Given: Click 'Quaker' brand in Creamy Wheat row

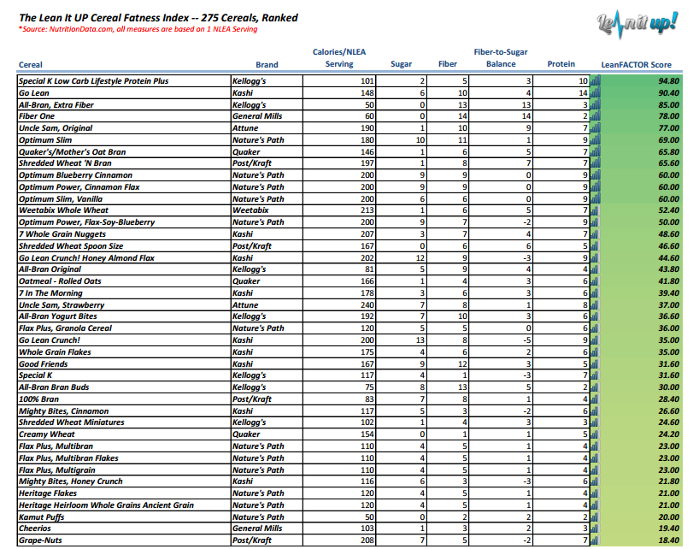Looking at the screenshot, I should pyautogui.click(x=267, y=434).
